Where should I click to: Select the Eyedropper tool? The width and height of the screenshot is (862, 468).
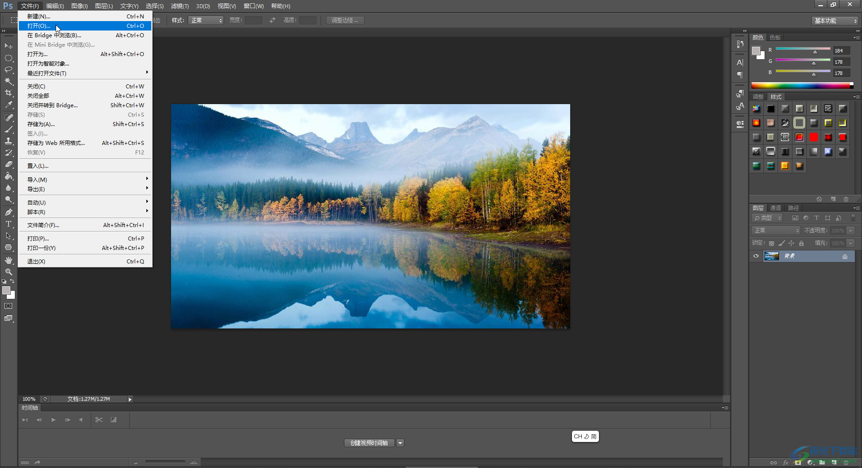tap(9, 105)
